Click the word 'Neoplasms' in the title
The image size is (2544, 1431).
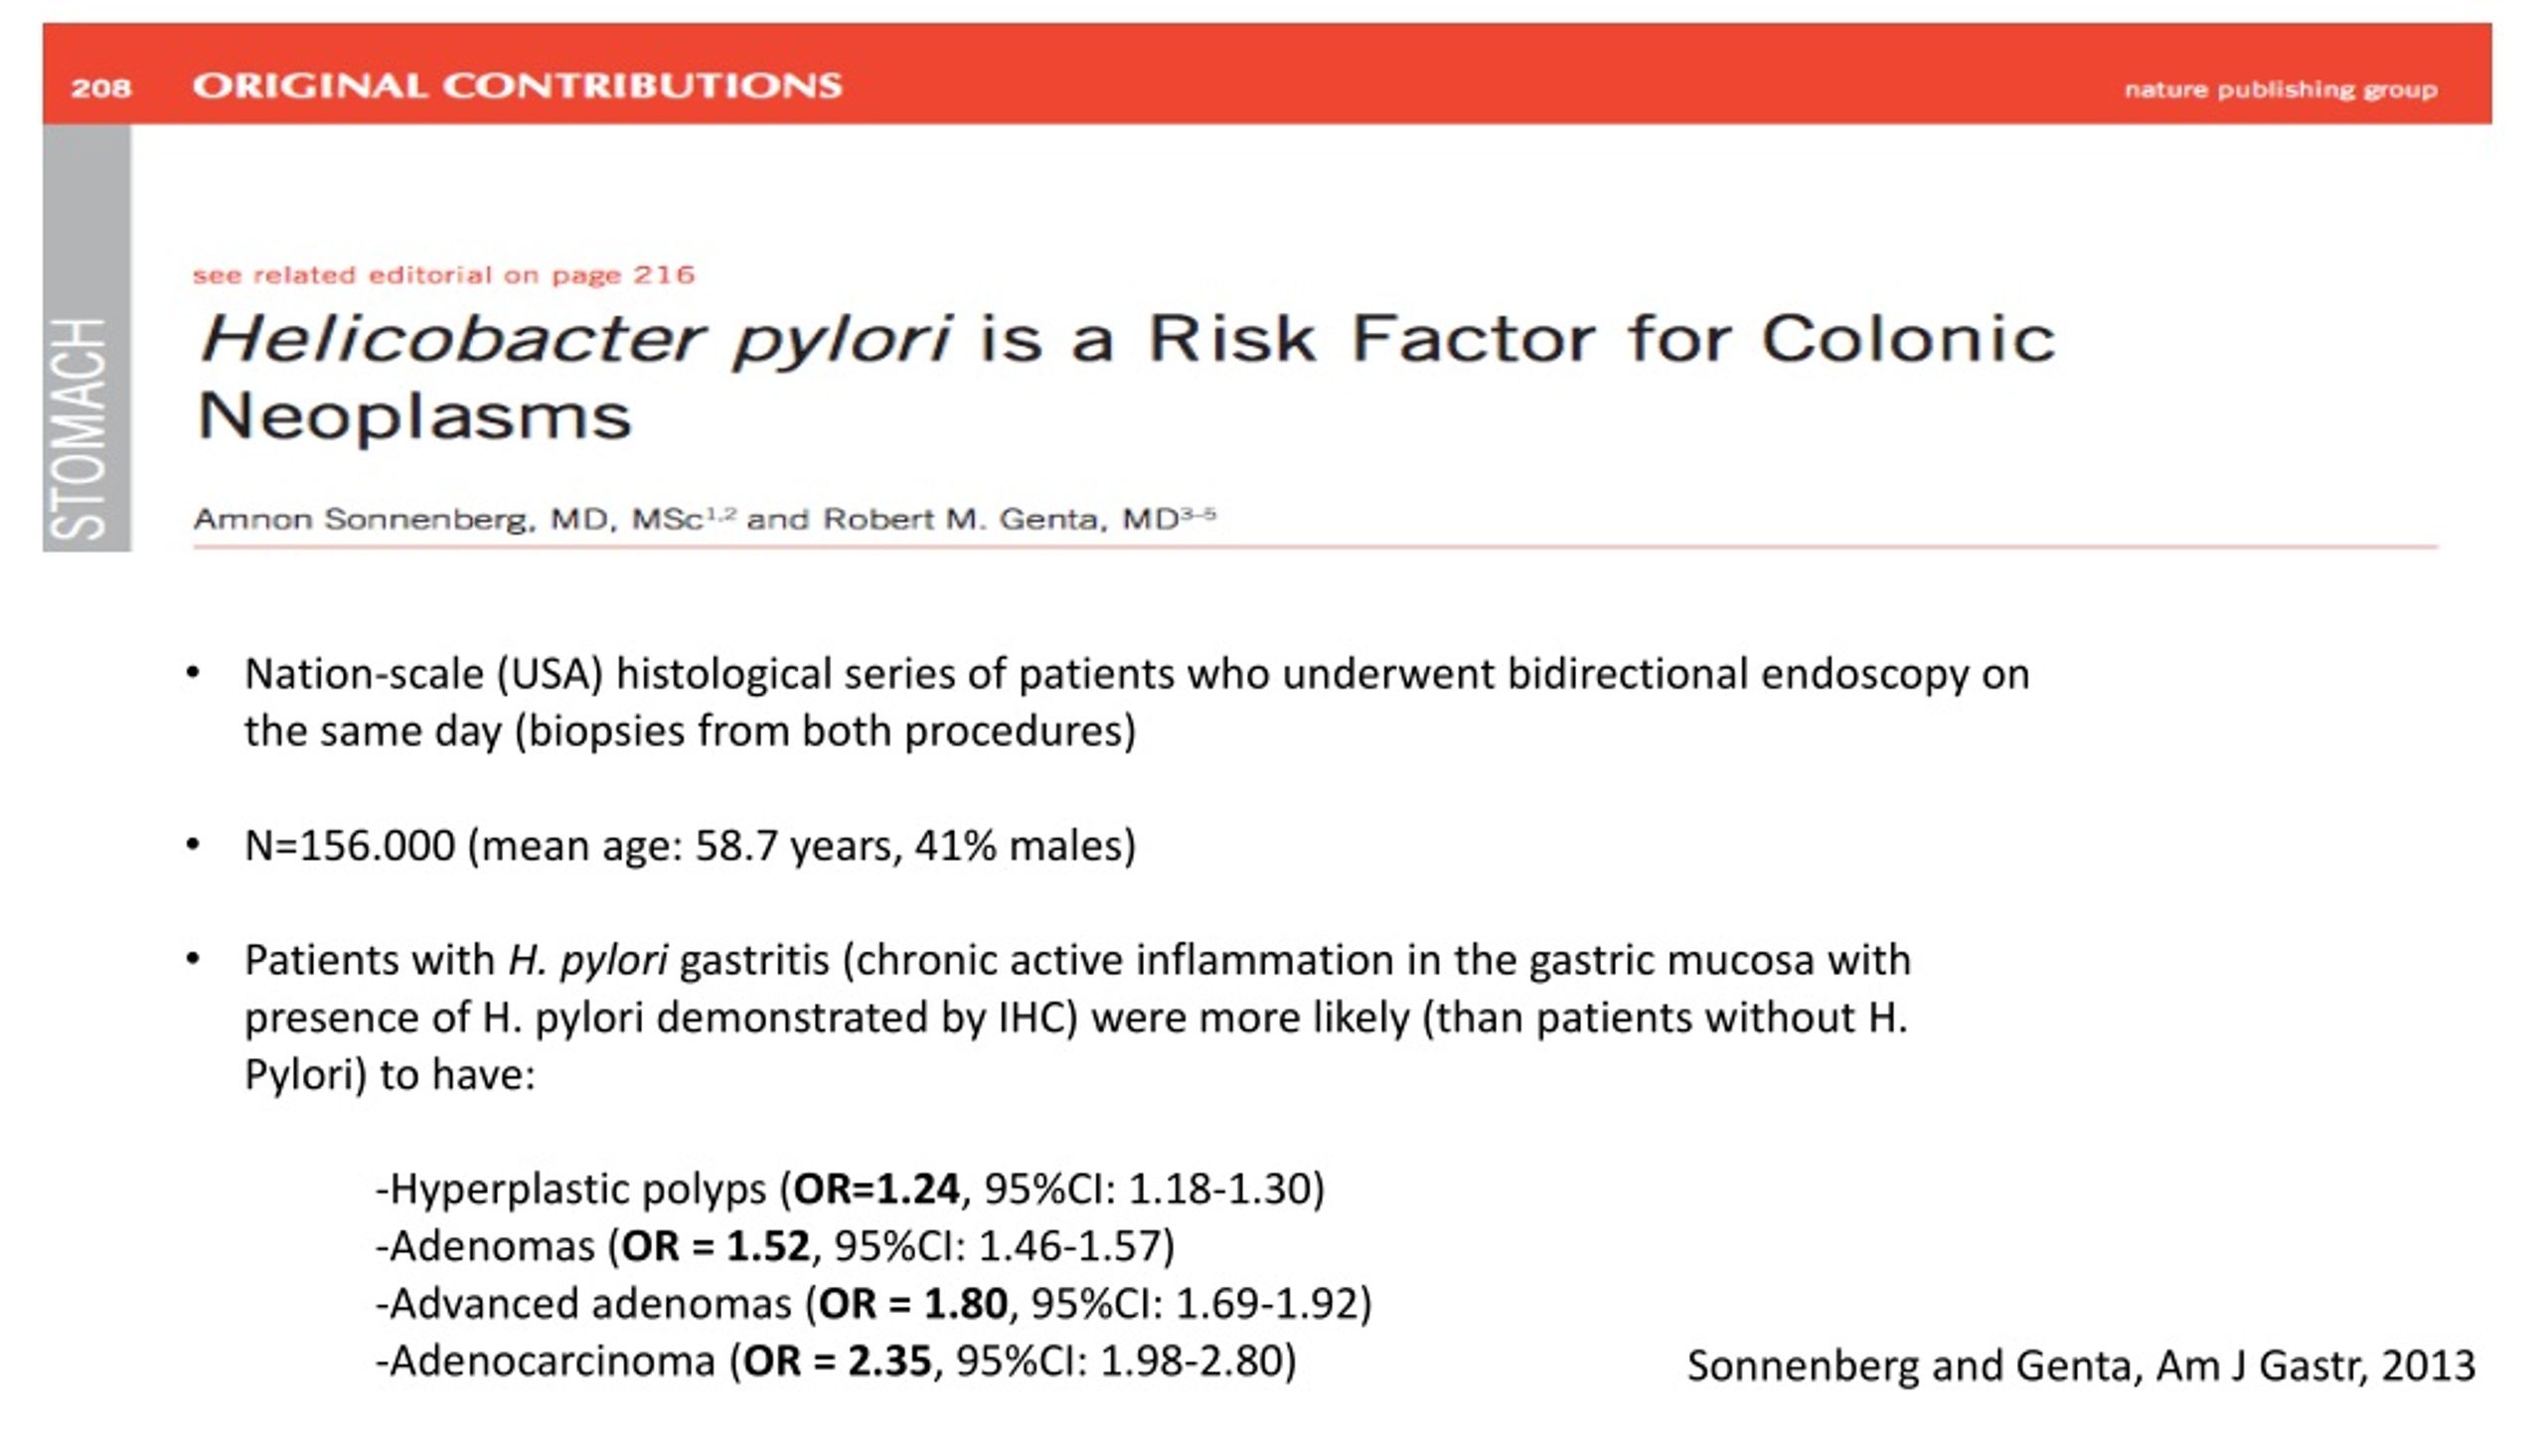coord(414,416)
